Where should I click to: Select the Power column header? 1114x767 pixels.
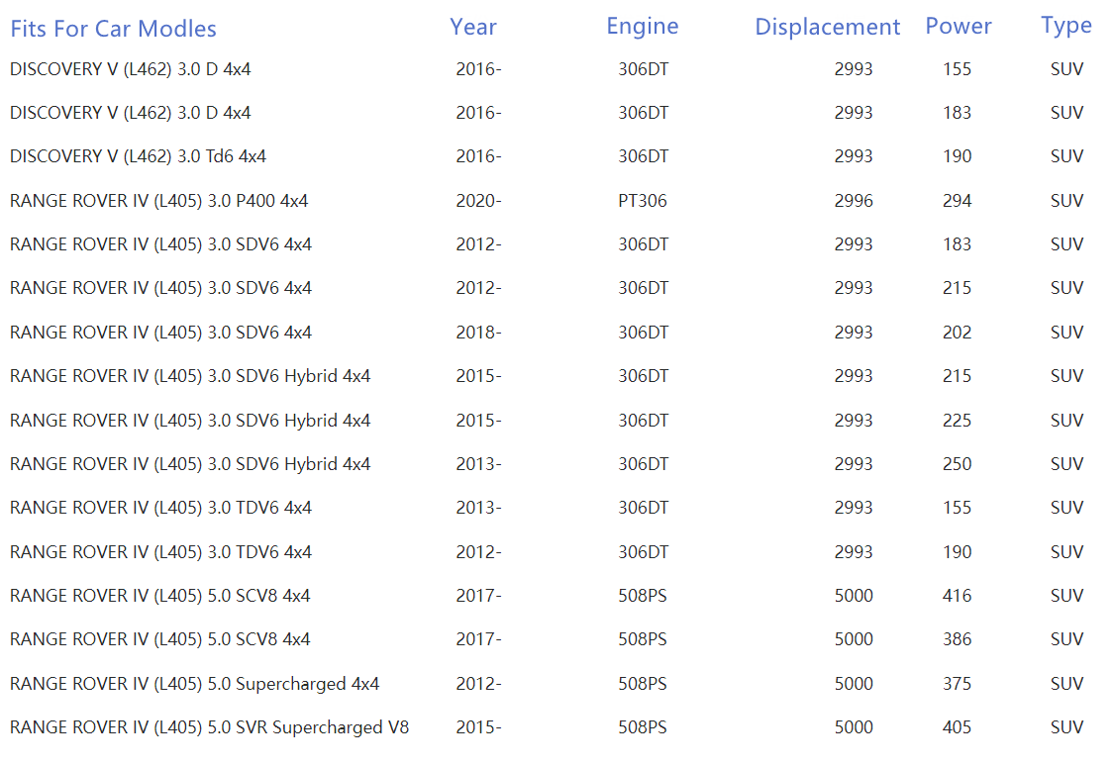(x=958, y=27)
